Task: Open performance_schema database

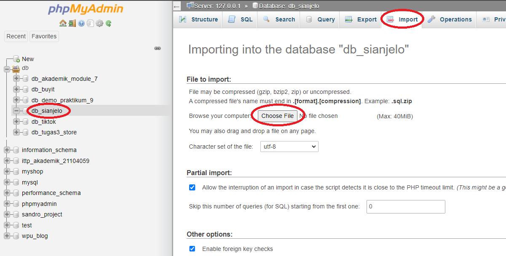Action: point(51,193)
